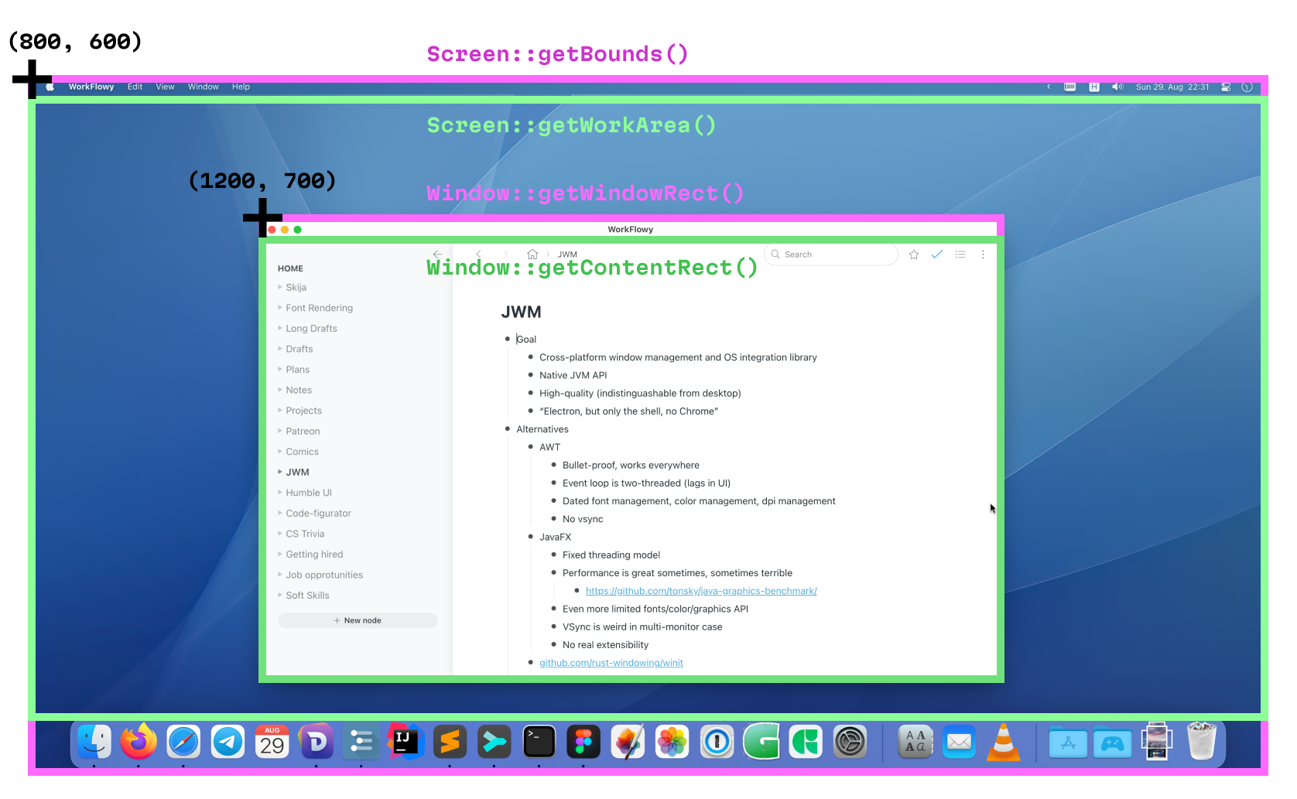Click into the Search field
This screenshot has height=799, width=1297.
(832, 254)
